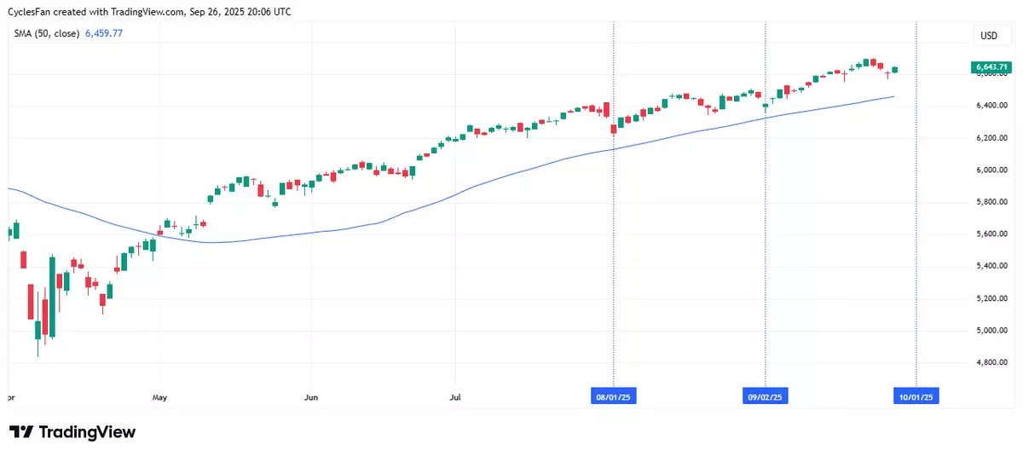The height and width of the screenshot is (456, 1023).
Task: Click the May label on time axis
Action: coord(159,397)
